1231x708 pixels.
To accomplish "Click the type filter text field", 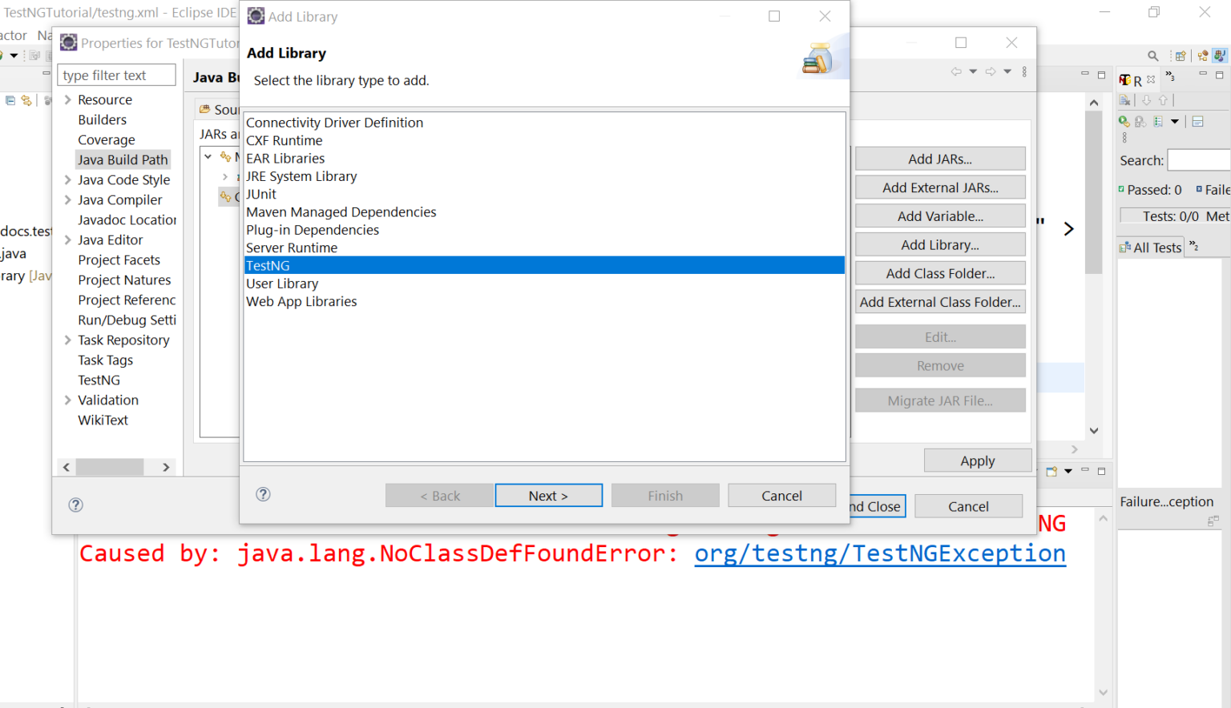I will click(x=116, y=74).
